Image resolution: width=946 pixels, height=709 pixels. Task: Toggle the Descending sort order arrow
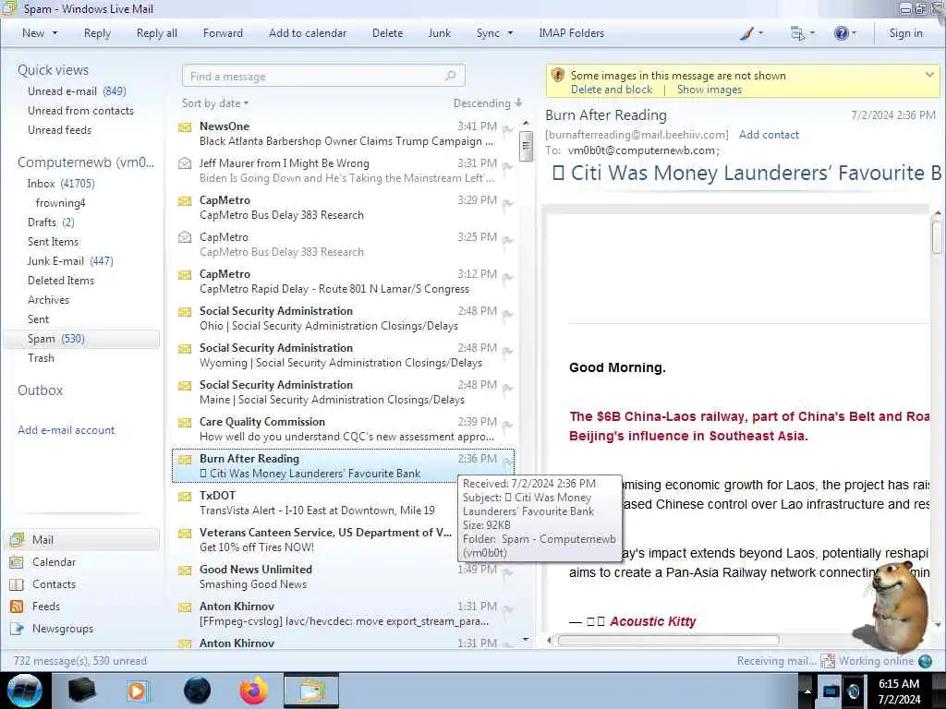(519, 103)
